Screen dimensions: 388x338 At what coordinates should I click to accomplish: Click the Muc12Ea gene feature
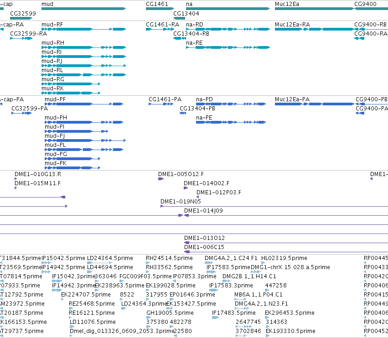coord(315,9)
